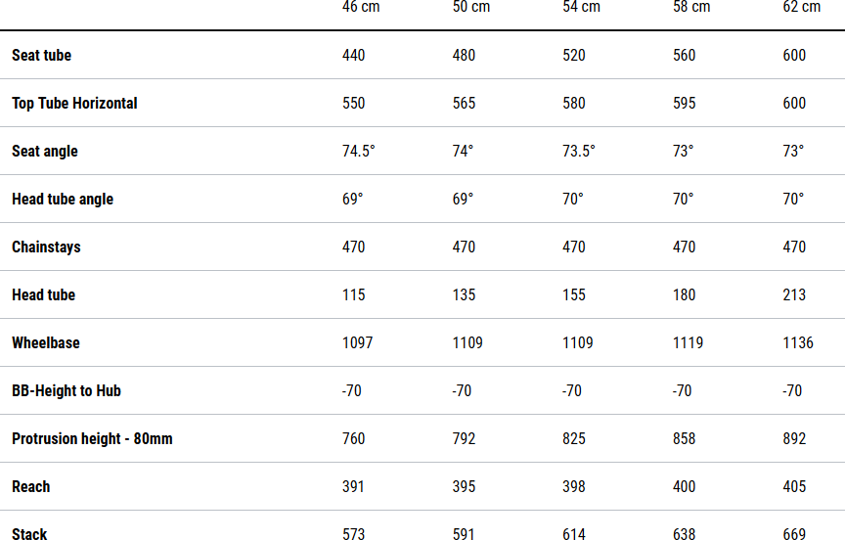This screenshot has height=540, width=845.
Task: Select the Top Tube Horizontal row label
Action: 74,103
